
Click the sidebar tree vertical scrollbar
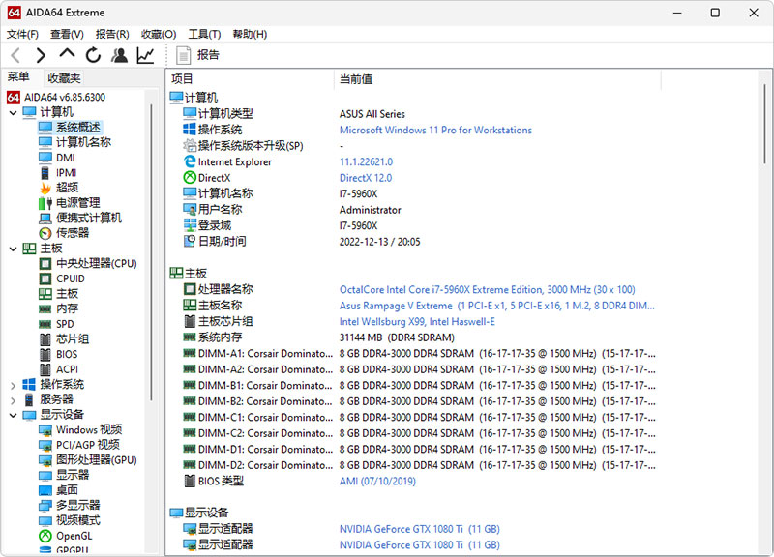point(151,251)
